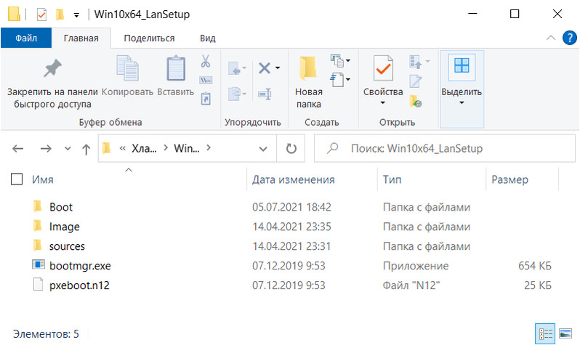Screen dimensions: 580x345
Task: Select the Image folder
Action: [x=65, y=227]
